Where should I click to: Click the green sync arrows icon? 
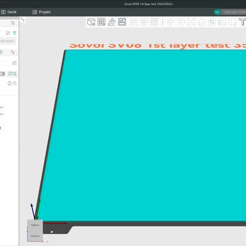point(15,74)
